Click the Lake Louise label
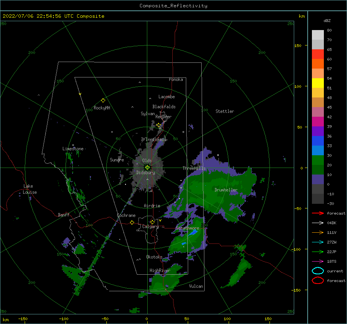The height and width of the screenshot is (324, 347). [x=30, y=189]
